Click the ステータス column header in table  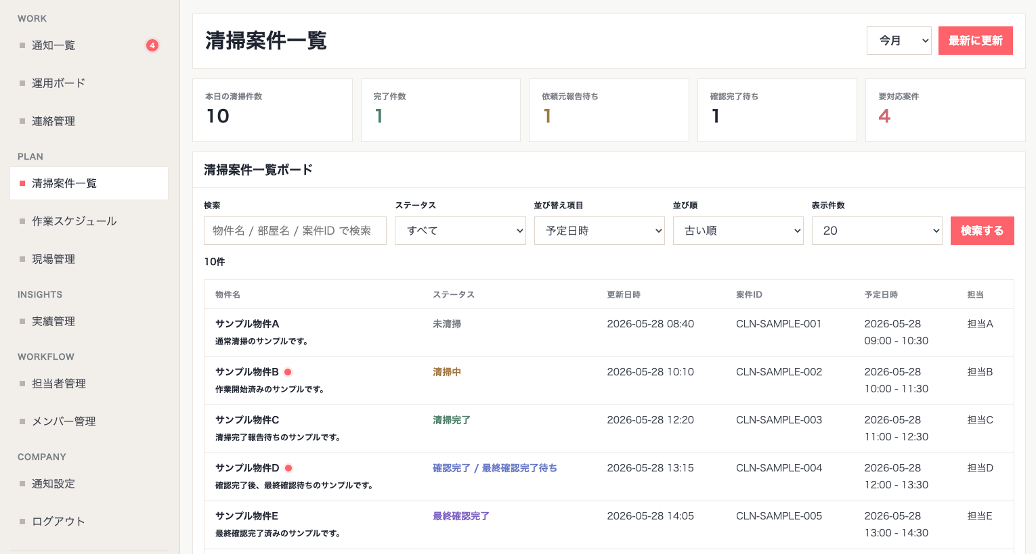point(454,295)
